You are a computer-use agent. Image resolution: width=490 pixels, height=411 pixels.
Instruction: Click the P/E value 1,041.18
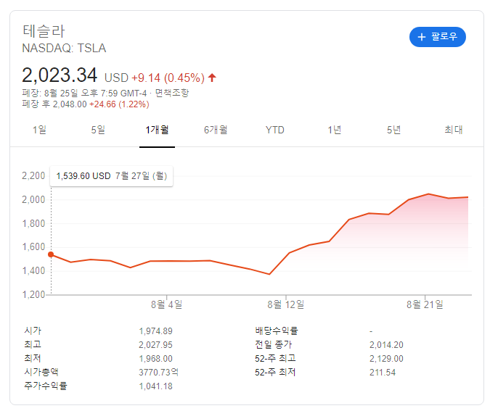[x=155, y=386]
